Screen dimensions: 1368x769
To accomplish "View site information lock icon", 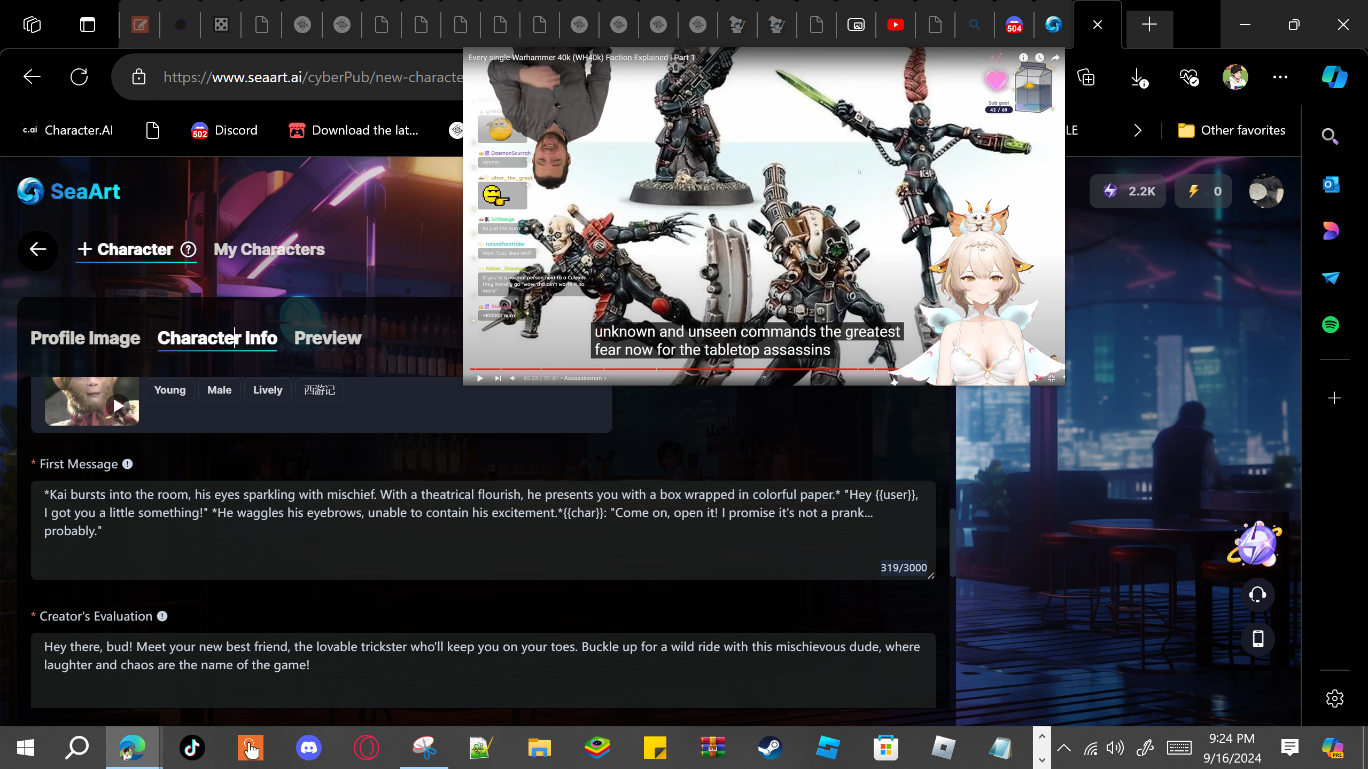I will (x=139, y=77).
